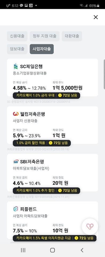Image resolution: width=105 pixels, height=257 pixels.
Task: Tap the SBI저축은행 logo icon
Action: [x=16, y=162]
